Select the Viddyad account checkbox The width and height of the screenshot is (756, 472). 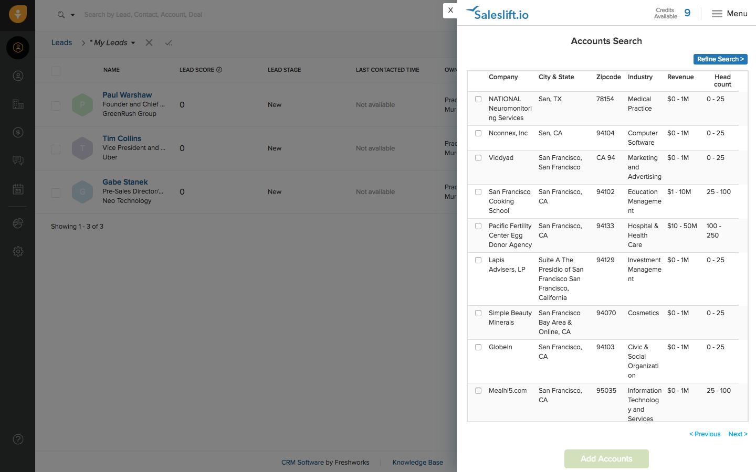478,158
